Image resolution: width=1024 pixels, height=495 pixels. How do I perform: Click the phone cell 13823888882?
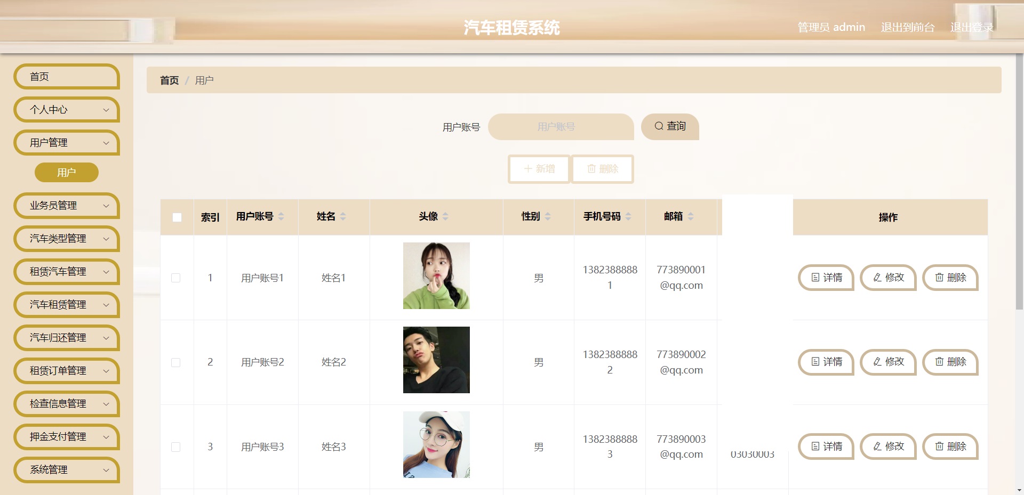point(610,362)
